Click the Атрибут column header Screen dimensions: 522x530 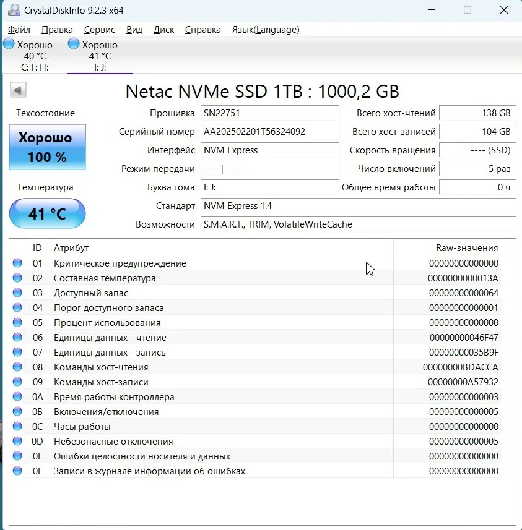[71, 248]
